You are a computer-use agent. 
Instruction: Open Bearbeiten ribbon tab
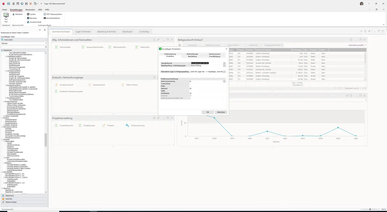[30, 10]
